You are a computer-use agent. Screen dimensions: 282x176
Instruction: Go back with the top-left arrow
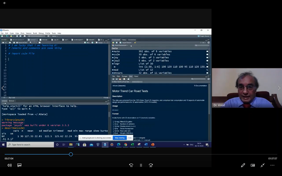(x=5, y=3)
